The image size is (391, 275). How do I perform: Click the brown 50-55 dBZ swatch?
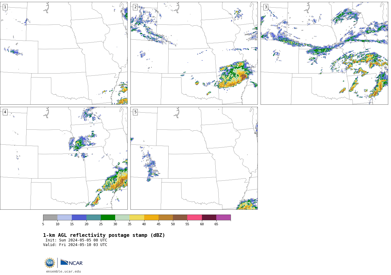(x=180, y=217)
